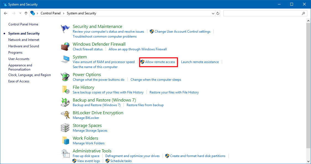The height and width of the screenshot is (164, 311).
Task: Open Clock, Language, and Region category
Action: pos(30,75)
